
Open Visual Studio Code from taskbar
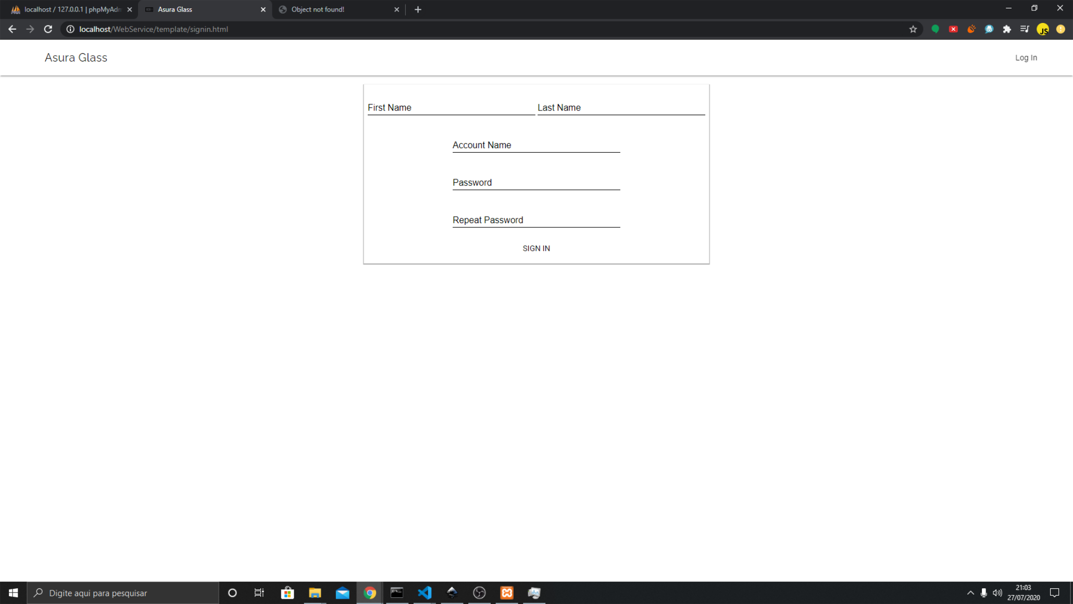(x=425, y=593)
